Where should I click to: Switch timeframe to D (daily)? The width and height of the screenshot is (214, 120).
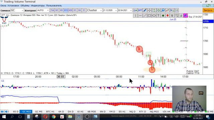pyautogui.click(x=84, y=10)
